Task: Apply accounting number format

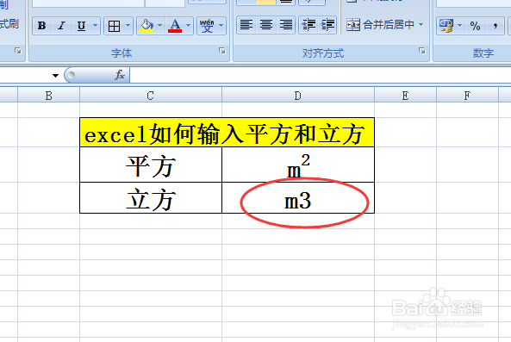Action: pos(446,26)
